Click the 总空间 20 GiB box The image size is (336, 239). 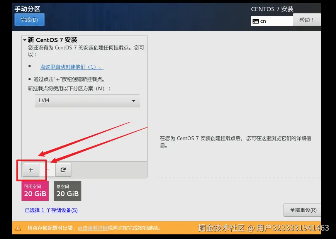tap(68, 191)
